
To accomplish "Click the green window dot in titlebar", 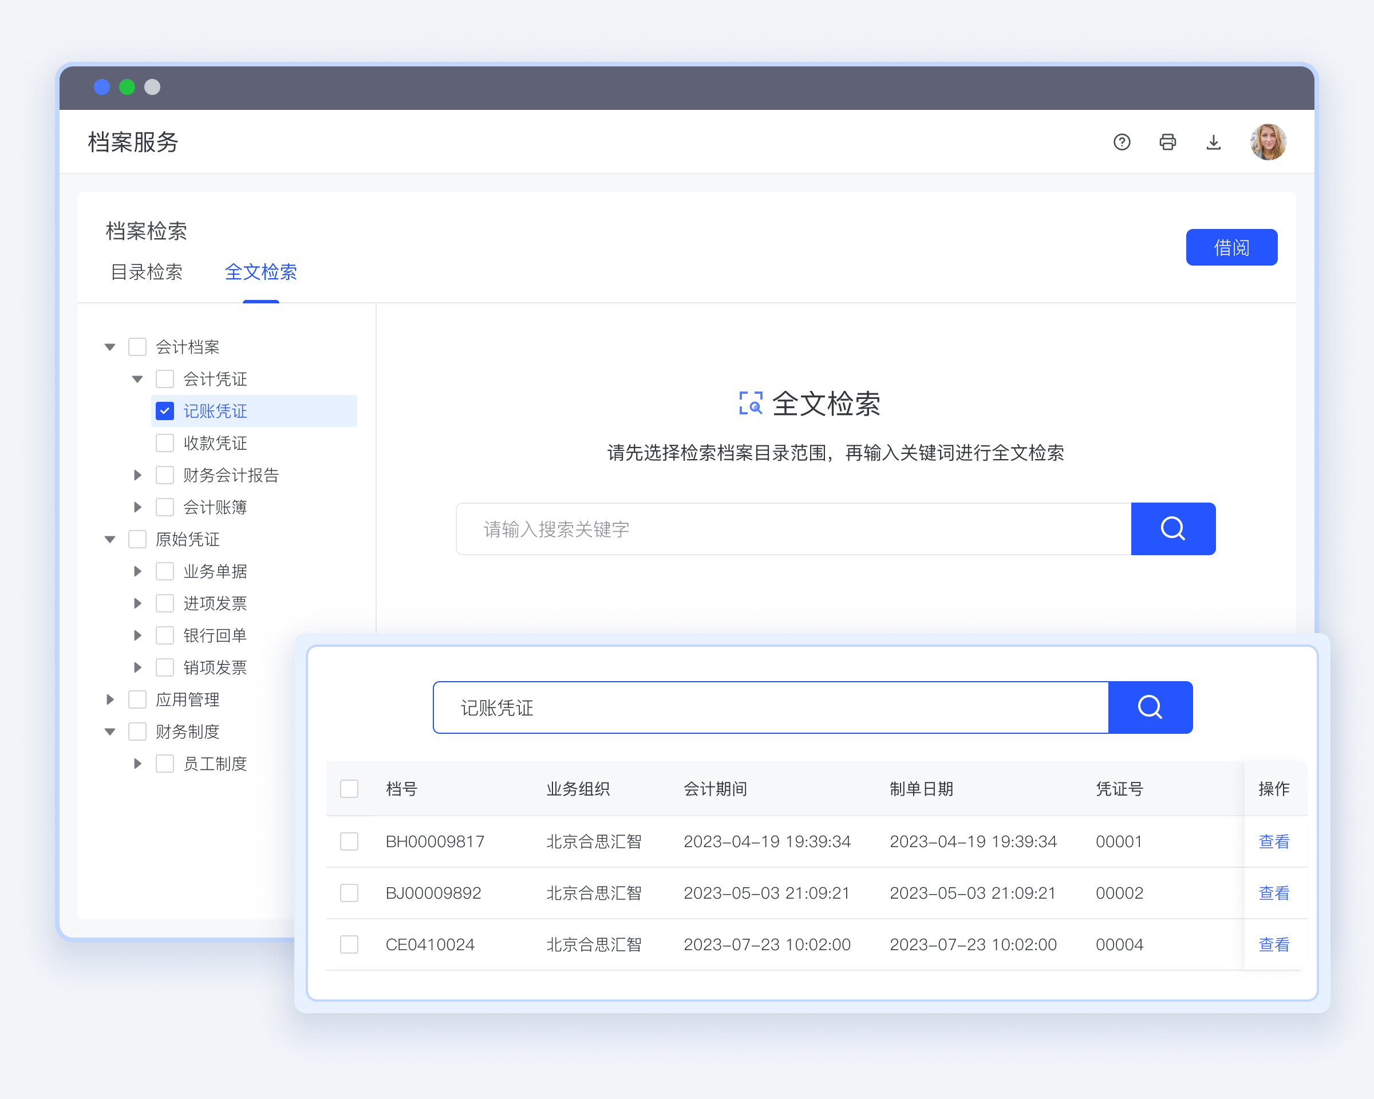I will [127, 86].
